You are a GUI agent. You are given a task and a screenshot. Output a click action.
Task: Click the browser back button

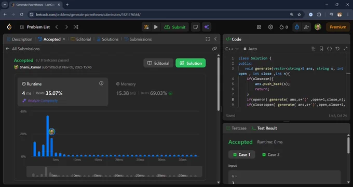pos(5,15)
